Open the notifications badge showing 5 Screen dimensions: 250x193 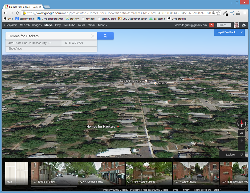click(212, 25)
